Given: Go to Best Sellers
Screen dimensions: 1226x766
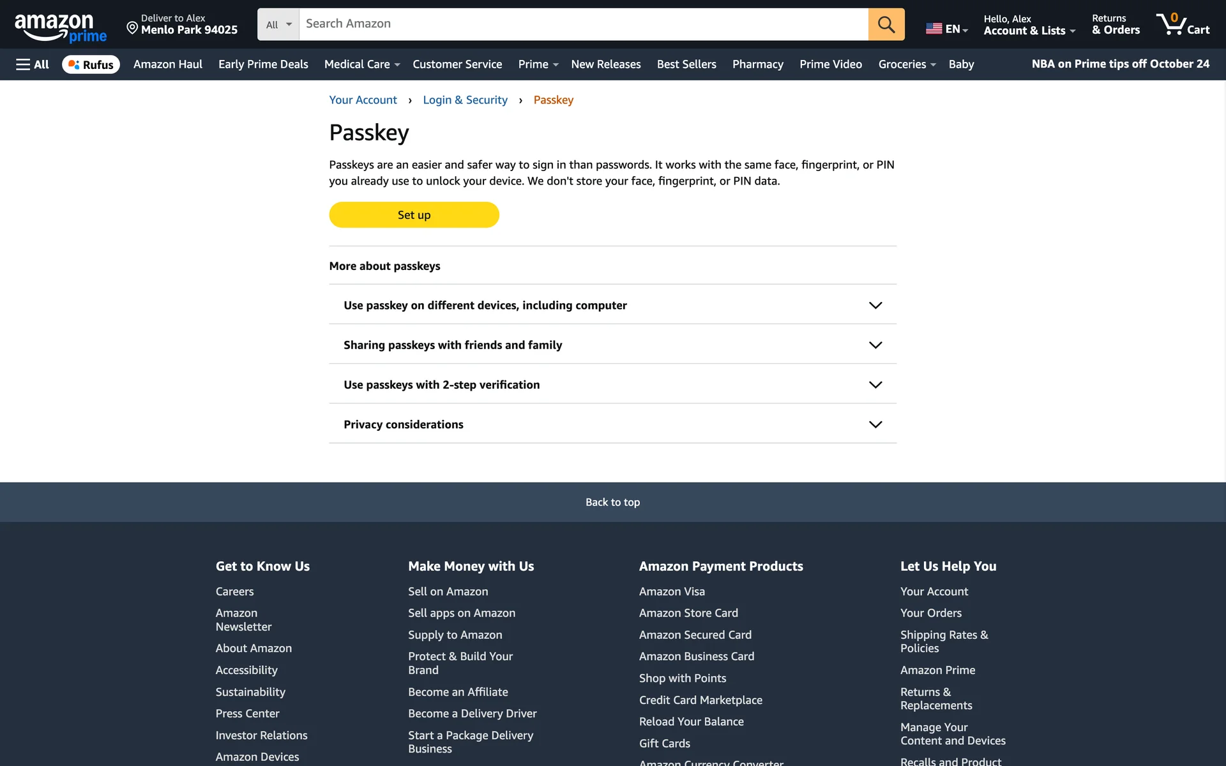Looking at the screenshot, I should [686, 64].
